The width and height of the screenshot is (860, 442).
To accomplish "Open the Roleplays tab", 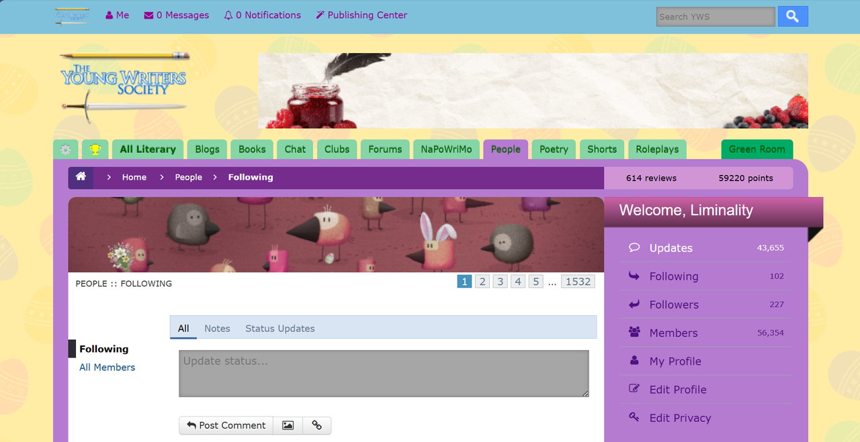I will [657, 150].
